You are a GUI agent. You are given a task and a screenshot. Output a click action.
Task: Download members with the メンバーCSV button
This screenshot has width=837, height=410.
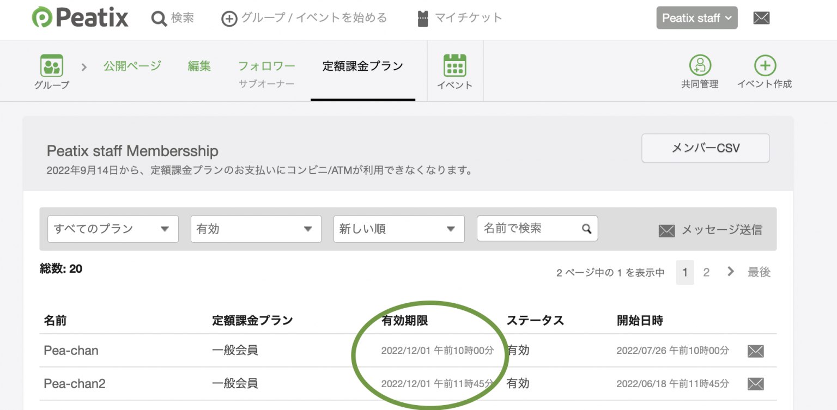pyautogui.click(x=705, y=148)
